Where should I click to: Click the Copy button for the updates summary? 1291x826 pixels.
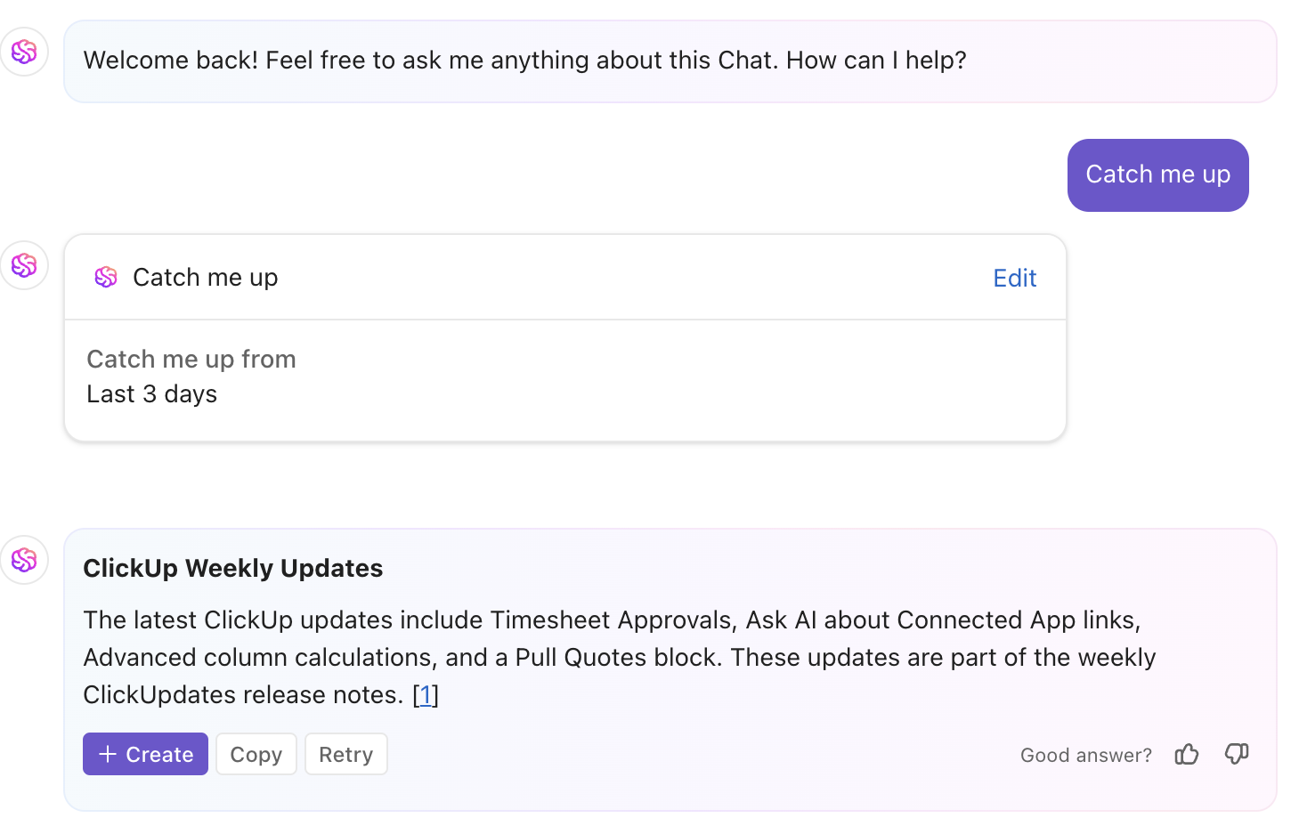point(256,754)
